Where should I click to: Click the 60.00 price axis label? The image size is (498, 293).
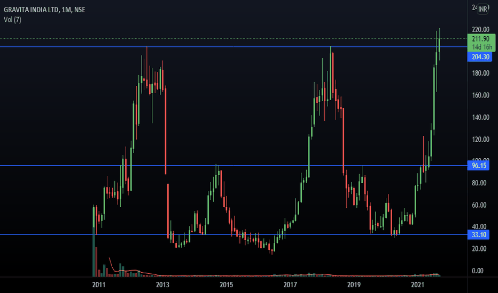point(479,205)
